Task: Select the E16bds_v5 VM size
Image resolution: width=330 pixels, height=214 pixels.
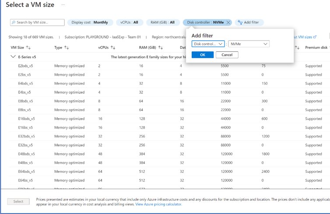Action: (x=27, y=119)
